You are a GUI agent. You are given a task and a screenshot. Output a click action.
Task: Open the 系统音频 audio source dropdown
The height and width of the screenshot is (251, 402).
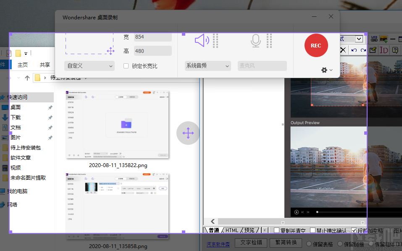coord(208,66)
